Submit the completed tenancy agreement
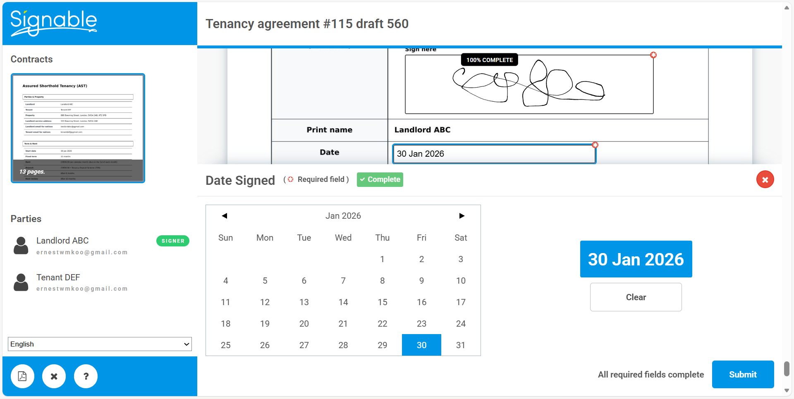 (x=743, y=374)
